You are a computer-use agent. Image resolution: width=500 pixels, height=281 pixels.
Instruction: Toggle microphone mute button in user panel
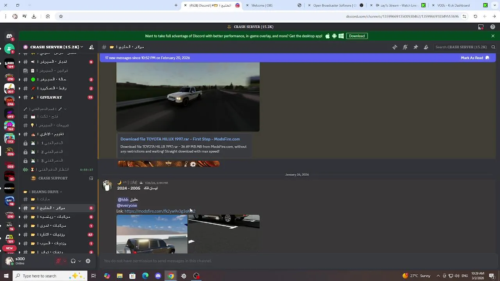click(x=59, y=261)
